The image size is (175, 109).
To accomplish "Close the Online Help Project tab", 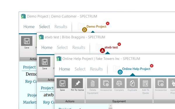I will pos(152,66).
